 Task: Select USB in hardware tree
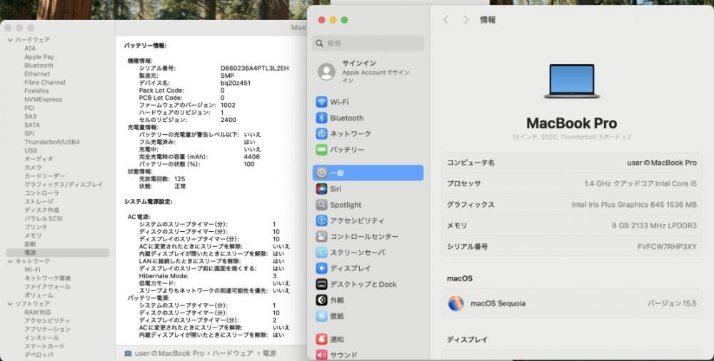[x=31, y=151]
